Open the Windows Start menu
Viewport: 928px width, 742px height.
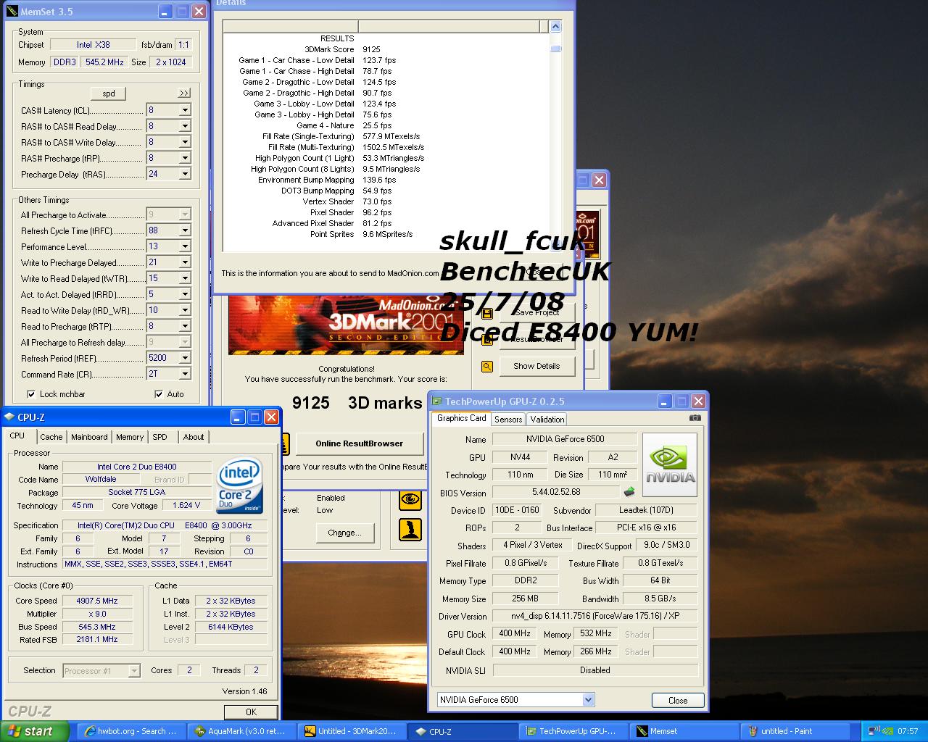coord(35,731)
